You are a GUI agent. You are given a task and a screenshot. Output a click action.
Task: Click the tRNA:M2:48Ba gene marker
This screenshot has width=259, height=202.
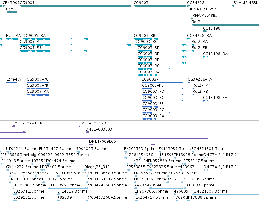coord(192,19)
